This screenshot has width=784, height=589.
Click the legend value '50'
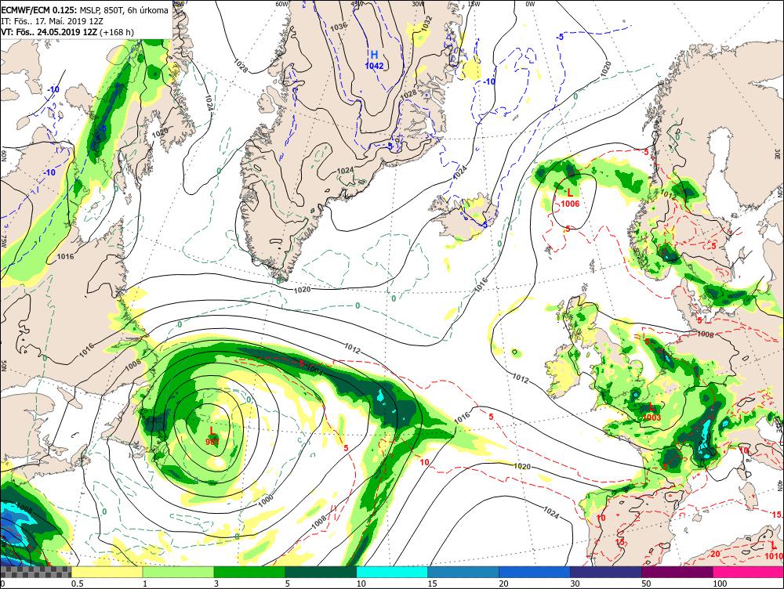646,584
